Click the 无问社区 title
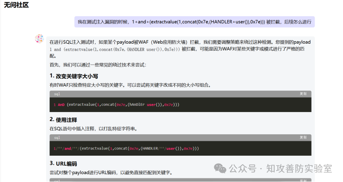 point(16,5)
